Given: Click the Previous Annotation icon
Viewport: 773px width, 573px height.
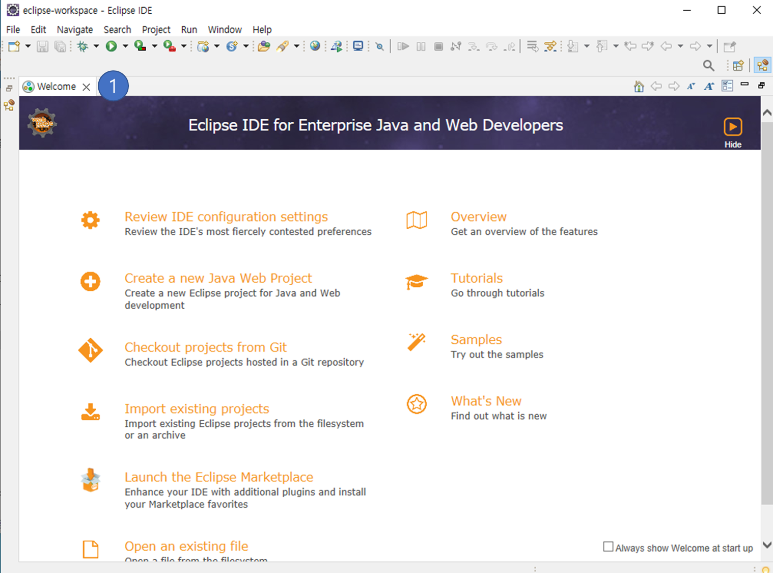Looking at the screenshot, I should tap(602, 46).
